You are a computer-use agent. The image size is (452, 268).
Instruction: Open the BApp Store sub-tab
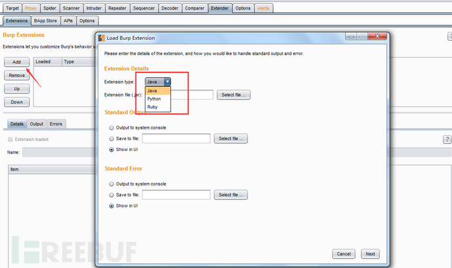pos(45,21)
